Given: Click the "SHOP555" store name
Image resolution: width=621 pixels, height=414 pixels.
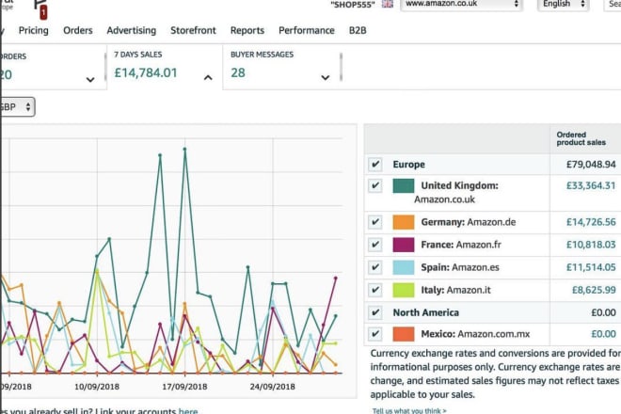Looking at the screenshot, I should (x=353, y=5).
